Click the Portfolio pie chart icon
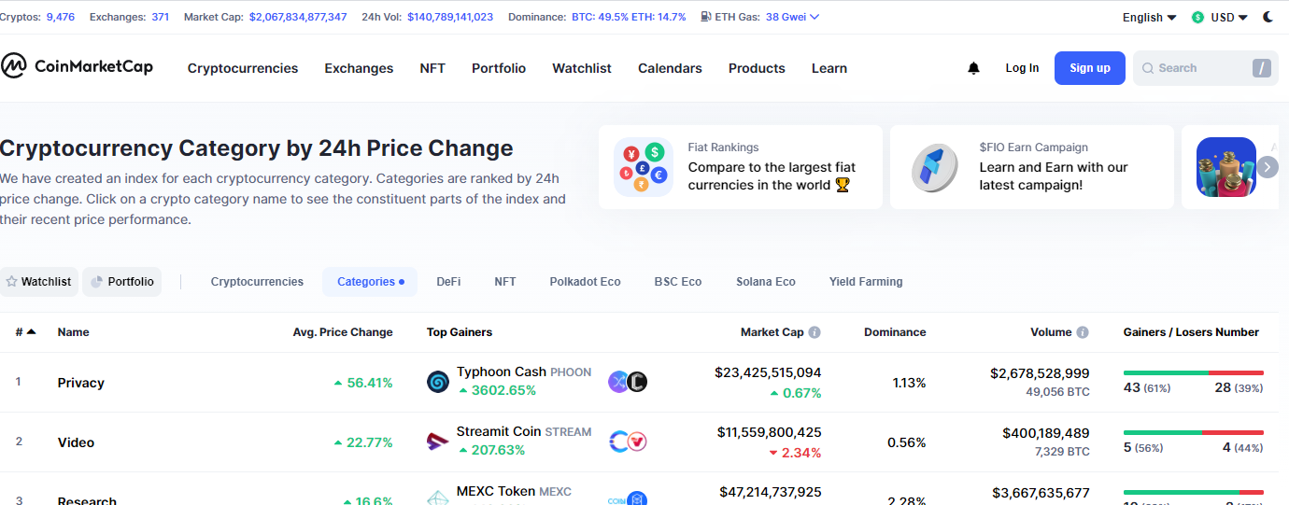Image resolution: width=1289 pixels, height=505 pixels. 96,281
